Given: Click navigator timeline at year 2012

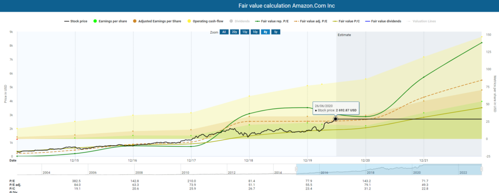Looking at the screenshot, I should (231, 173).
